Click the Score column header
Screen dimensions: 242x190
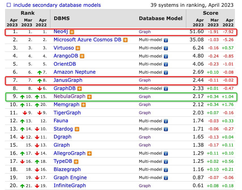point(211,13)
